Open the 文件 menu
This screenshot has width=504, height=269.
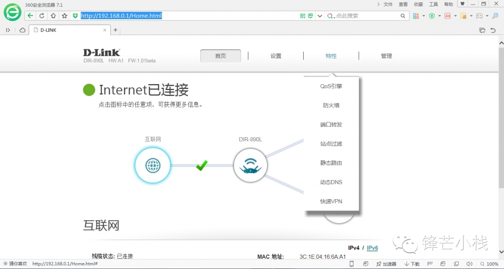point(388,4)
